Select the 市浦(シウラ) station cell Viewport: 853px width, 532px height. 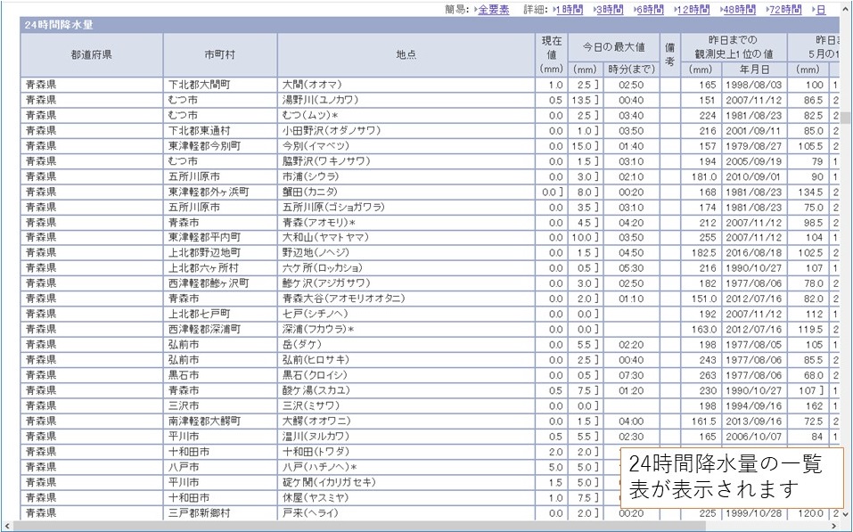pos(406,176)
